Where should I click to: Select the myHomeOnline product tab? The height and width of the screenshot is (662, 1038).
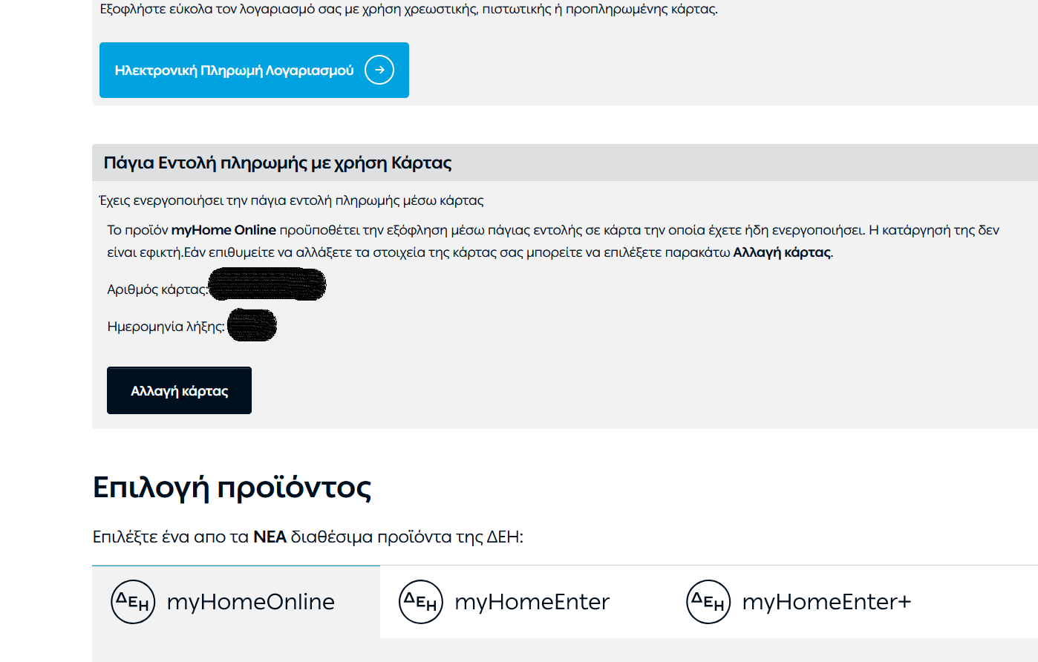tap(236, 602)
